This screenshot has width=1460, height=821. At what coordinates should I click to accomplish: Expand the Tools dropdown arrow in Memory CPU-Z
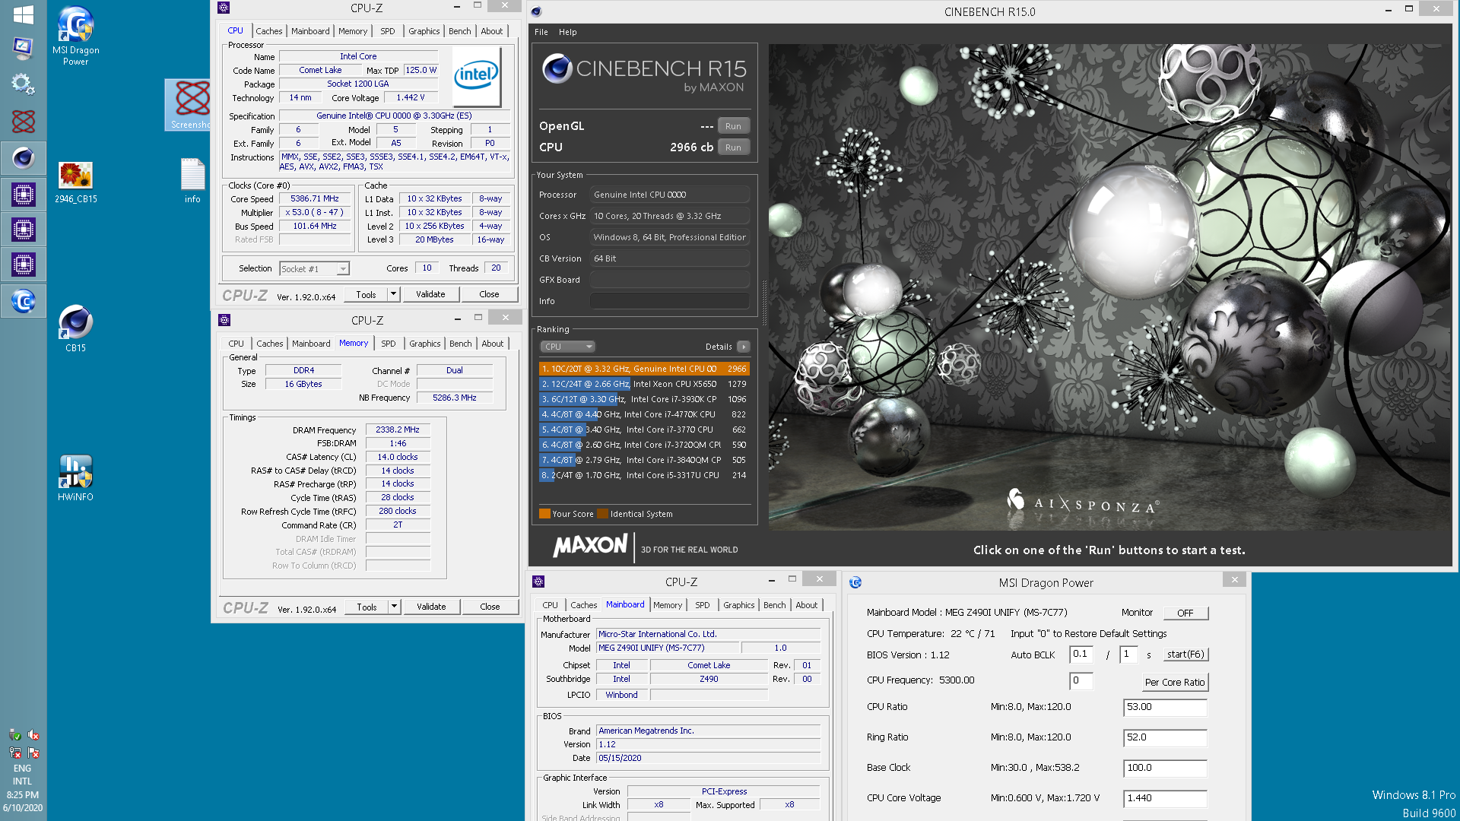pyautogui.click(x=394, y=607)
